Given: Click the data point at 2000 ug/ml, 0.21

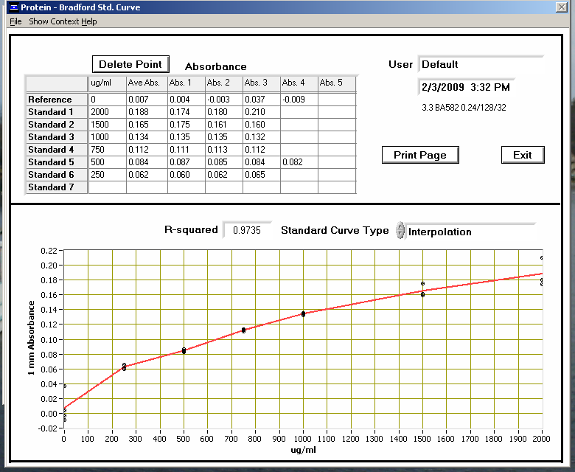Looking at the screenshot, I should click(542, 258).
